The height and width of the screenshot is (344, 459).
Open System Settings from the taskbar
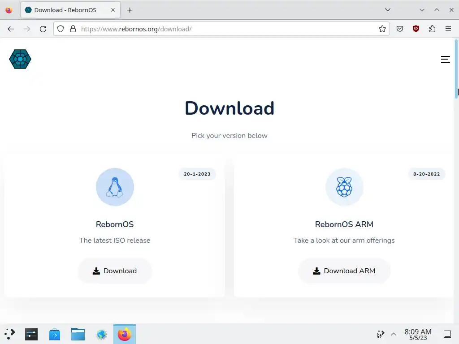coord(31,334)
